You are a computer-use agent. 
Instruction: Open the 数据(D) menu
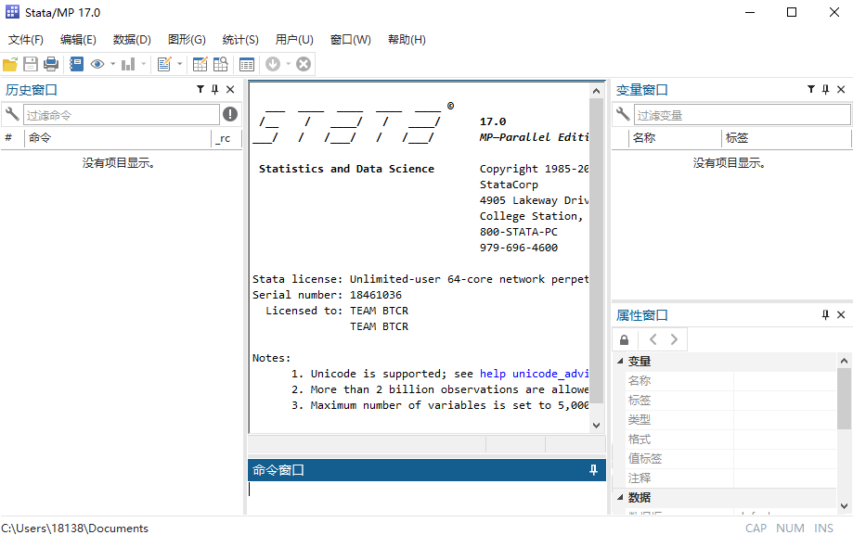tap(132, 40)
